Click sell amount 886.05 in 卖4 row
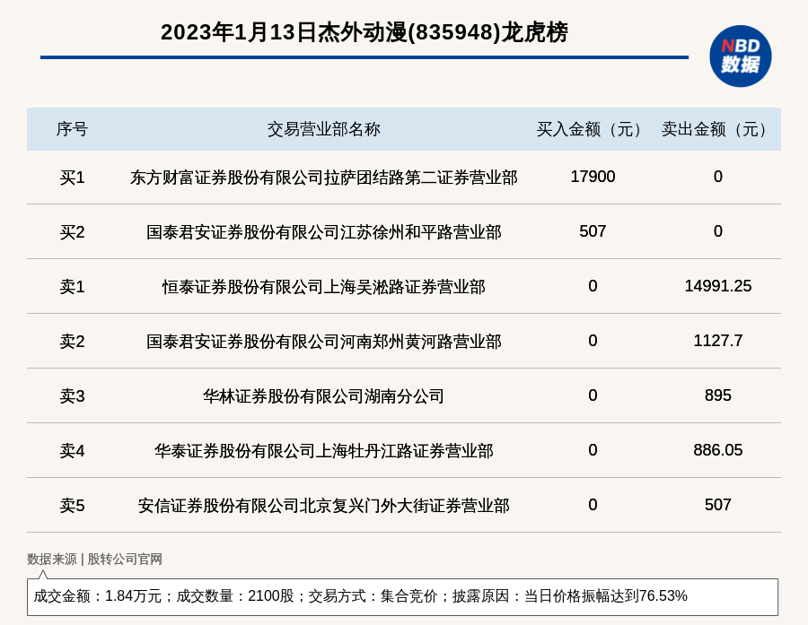The height and width of the screenshot is (625, 808). point(718,450)
